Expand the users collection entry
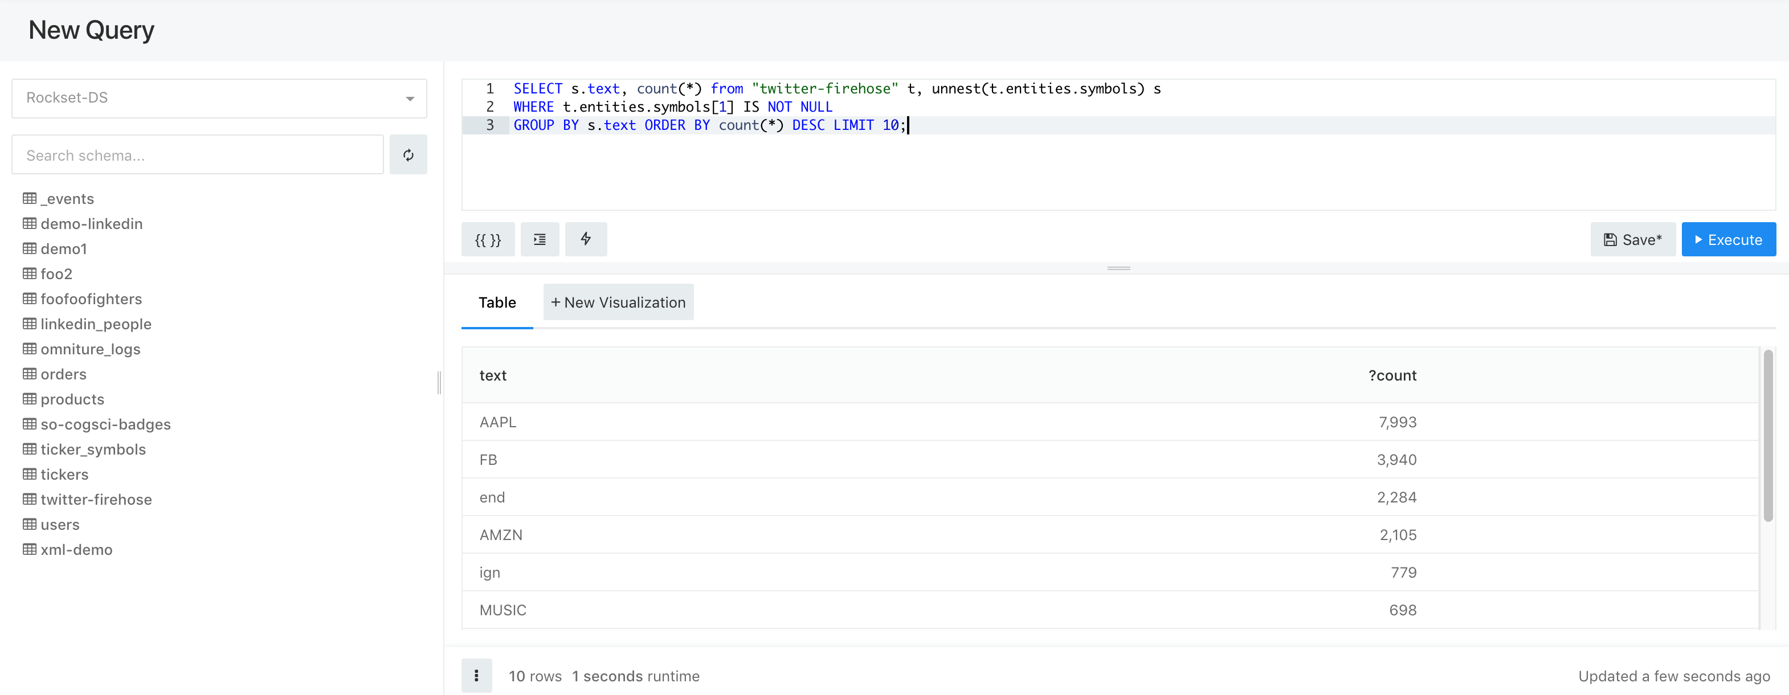The height and width of the screenshot is (695, 1789). click(60, 524)
